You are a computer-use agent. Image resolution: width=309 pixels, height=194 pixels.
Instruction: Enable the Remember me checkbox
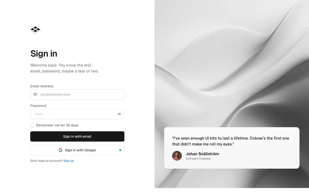[x=32, y=125]
